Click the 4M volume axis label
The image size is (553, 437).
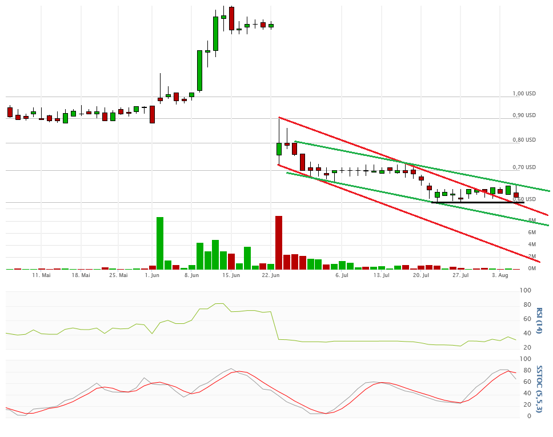point(531,244)
